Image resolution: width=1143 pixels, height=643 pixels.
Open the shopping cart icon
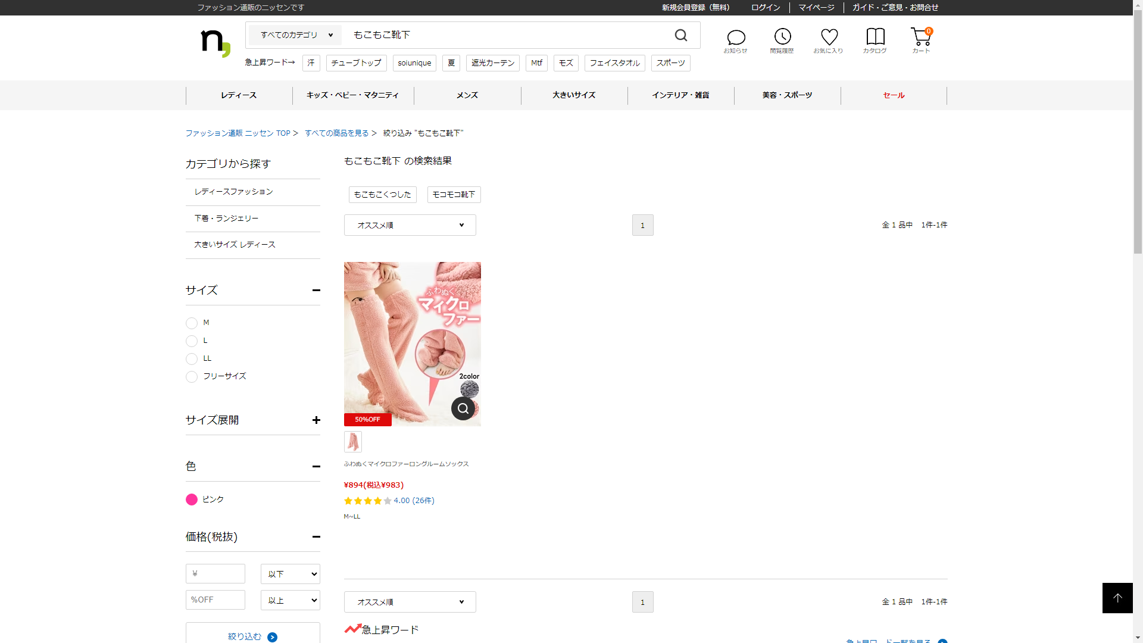(920, 37)
